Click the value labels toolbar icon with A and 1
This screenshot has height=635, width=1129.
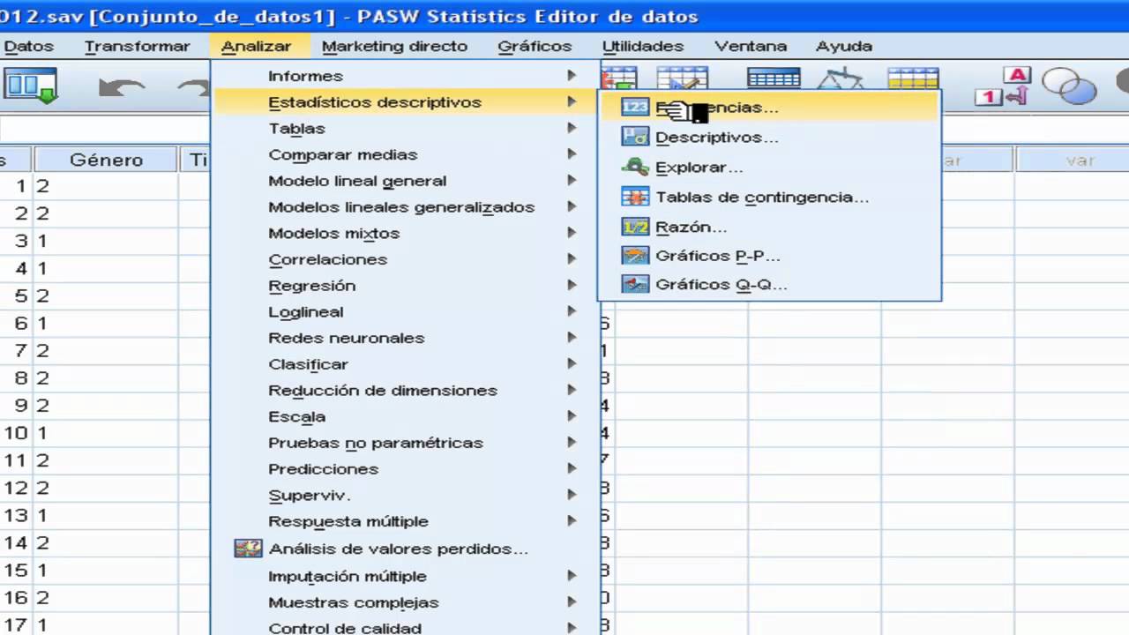(x=1005, y=87)
